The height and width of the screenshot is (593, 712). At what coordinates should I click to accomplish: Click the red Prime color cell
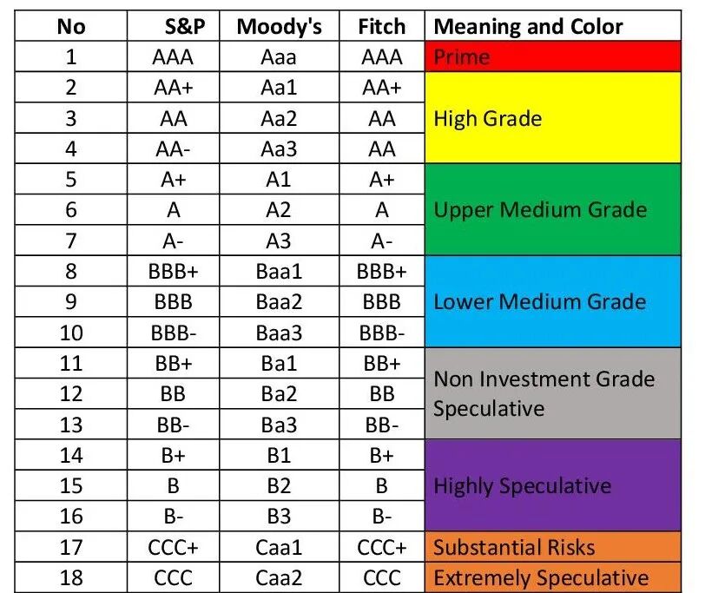(553, 57)
